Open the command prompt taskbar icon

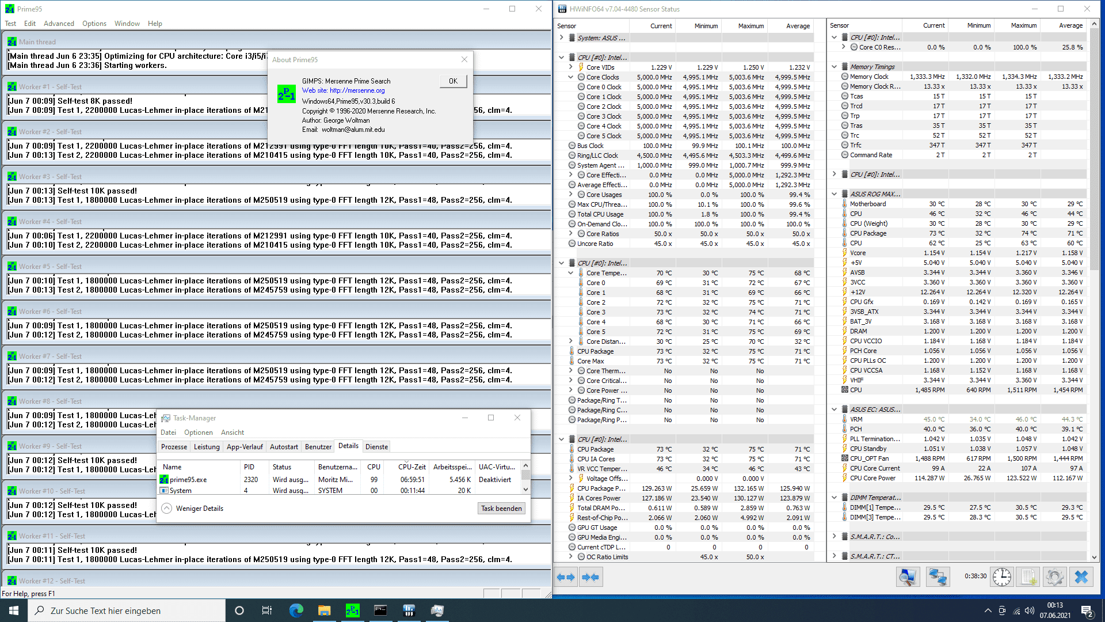click(380, 610)
